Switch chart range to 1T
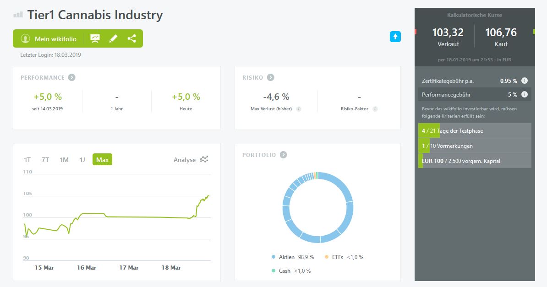Image resolution: width=547 pixels, height=287 pixels. tap(27, 160)
